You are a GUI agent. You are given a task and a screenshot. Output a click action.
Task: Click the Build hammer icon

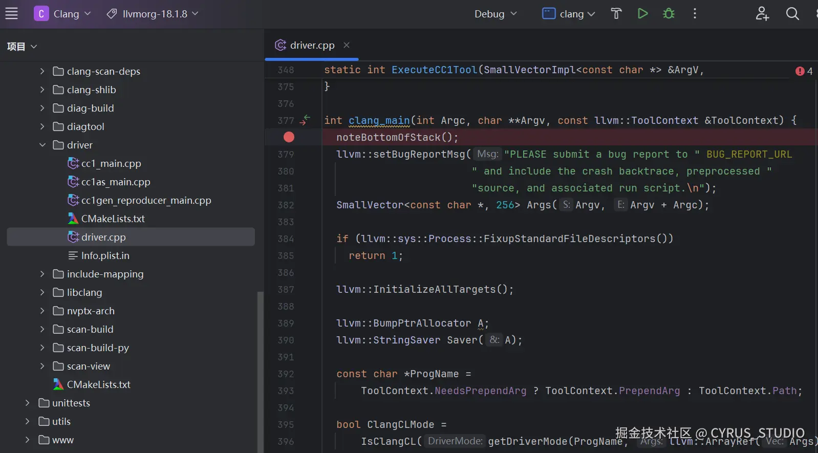tap(616, 14)
